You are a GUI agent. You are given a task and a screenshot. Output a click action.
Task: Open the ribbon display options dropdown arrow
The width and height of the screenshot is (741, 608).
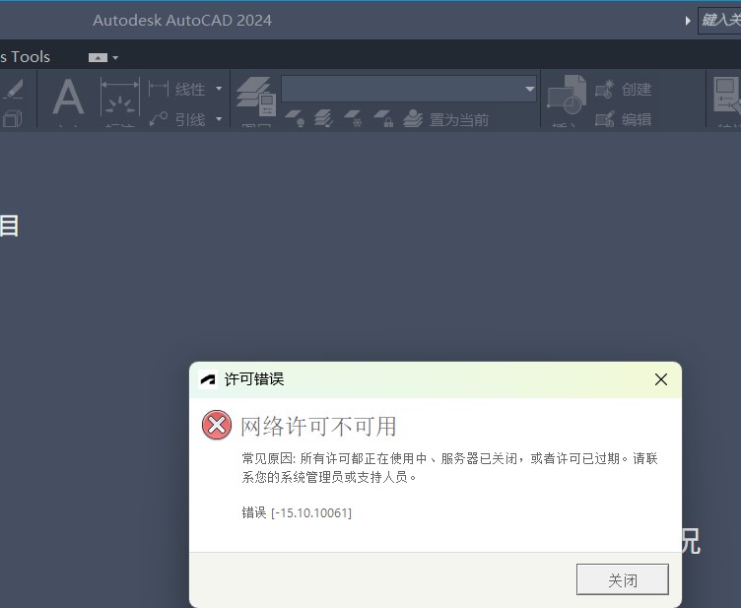pos(115,57)
